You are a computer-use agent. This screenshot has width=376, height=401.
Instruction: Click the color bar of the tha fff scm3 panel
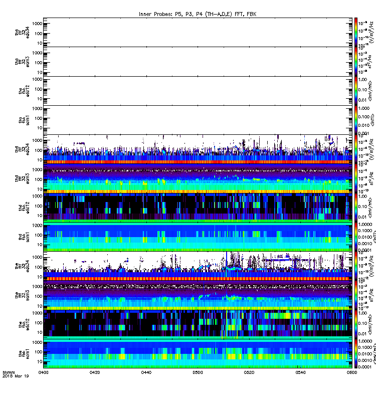pos(356,62)
